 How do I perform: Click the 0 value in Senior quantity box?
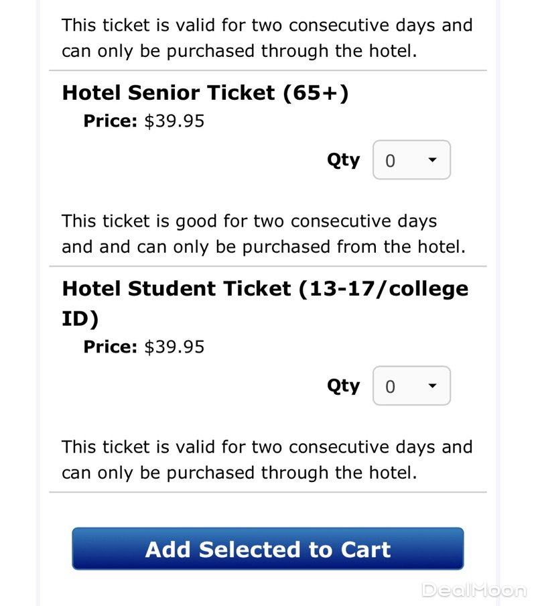(391, 161)
